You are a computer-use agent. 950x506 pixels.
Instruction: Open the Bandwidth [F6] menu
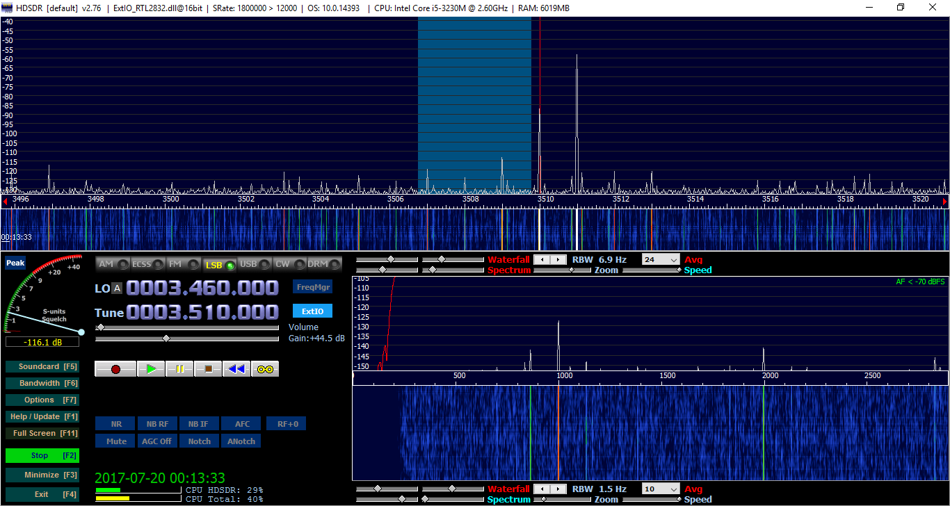(x=42, y=384)
